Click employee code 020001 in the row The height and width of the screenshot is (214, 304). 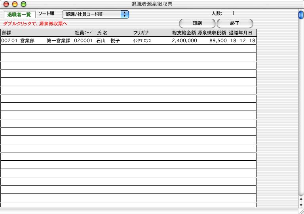83,41
